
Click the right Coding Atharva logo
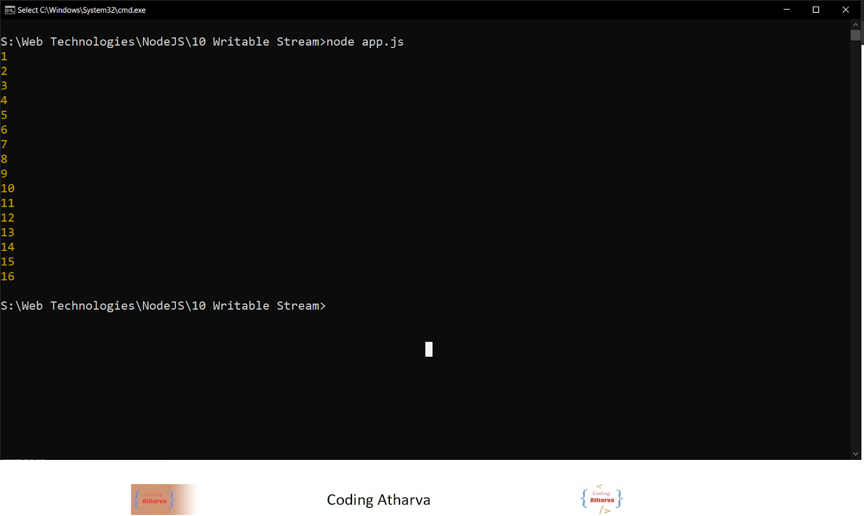click(x=600, y=499)
